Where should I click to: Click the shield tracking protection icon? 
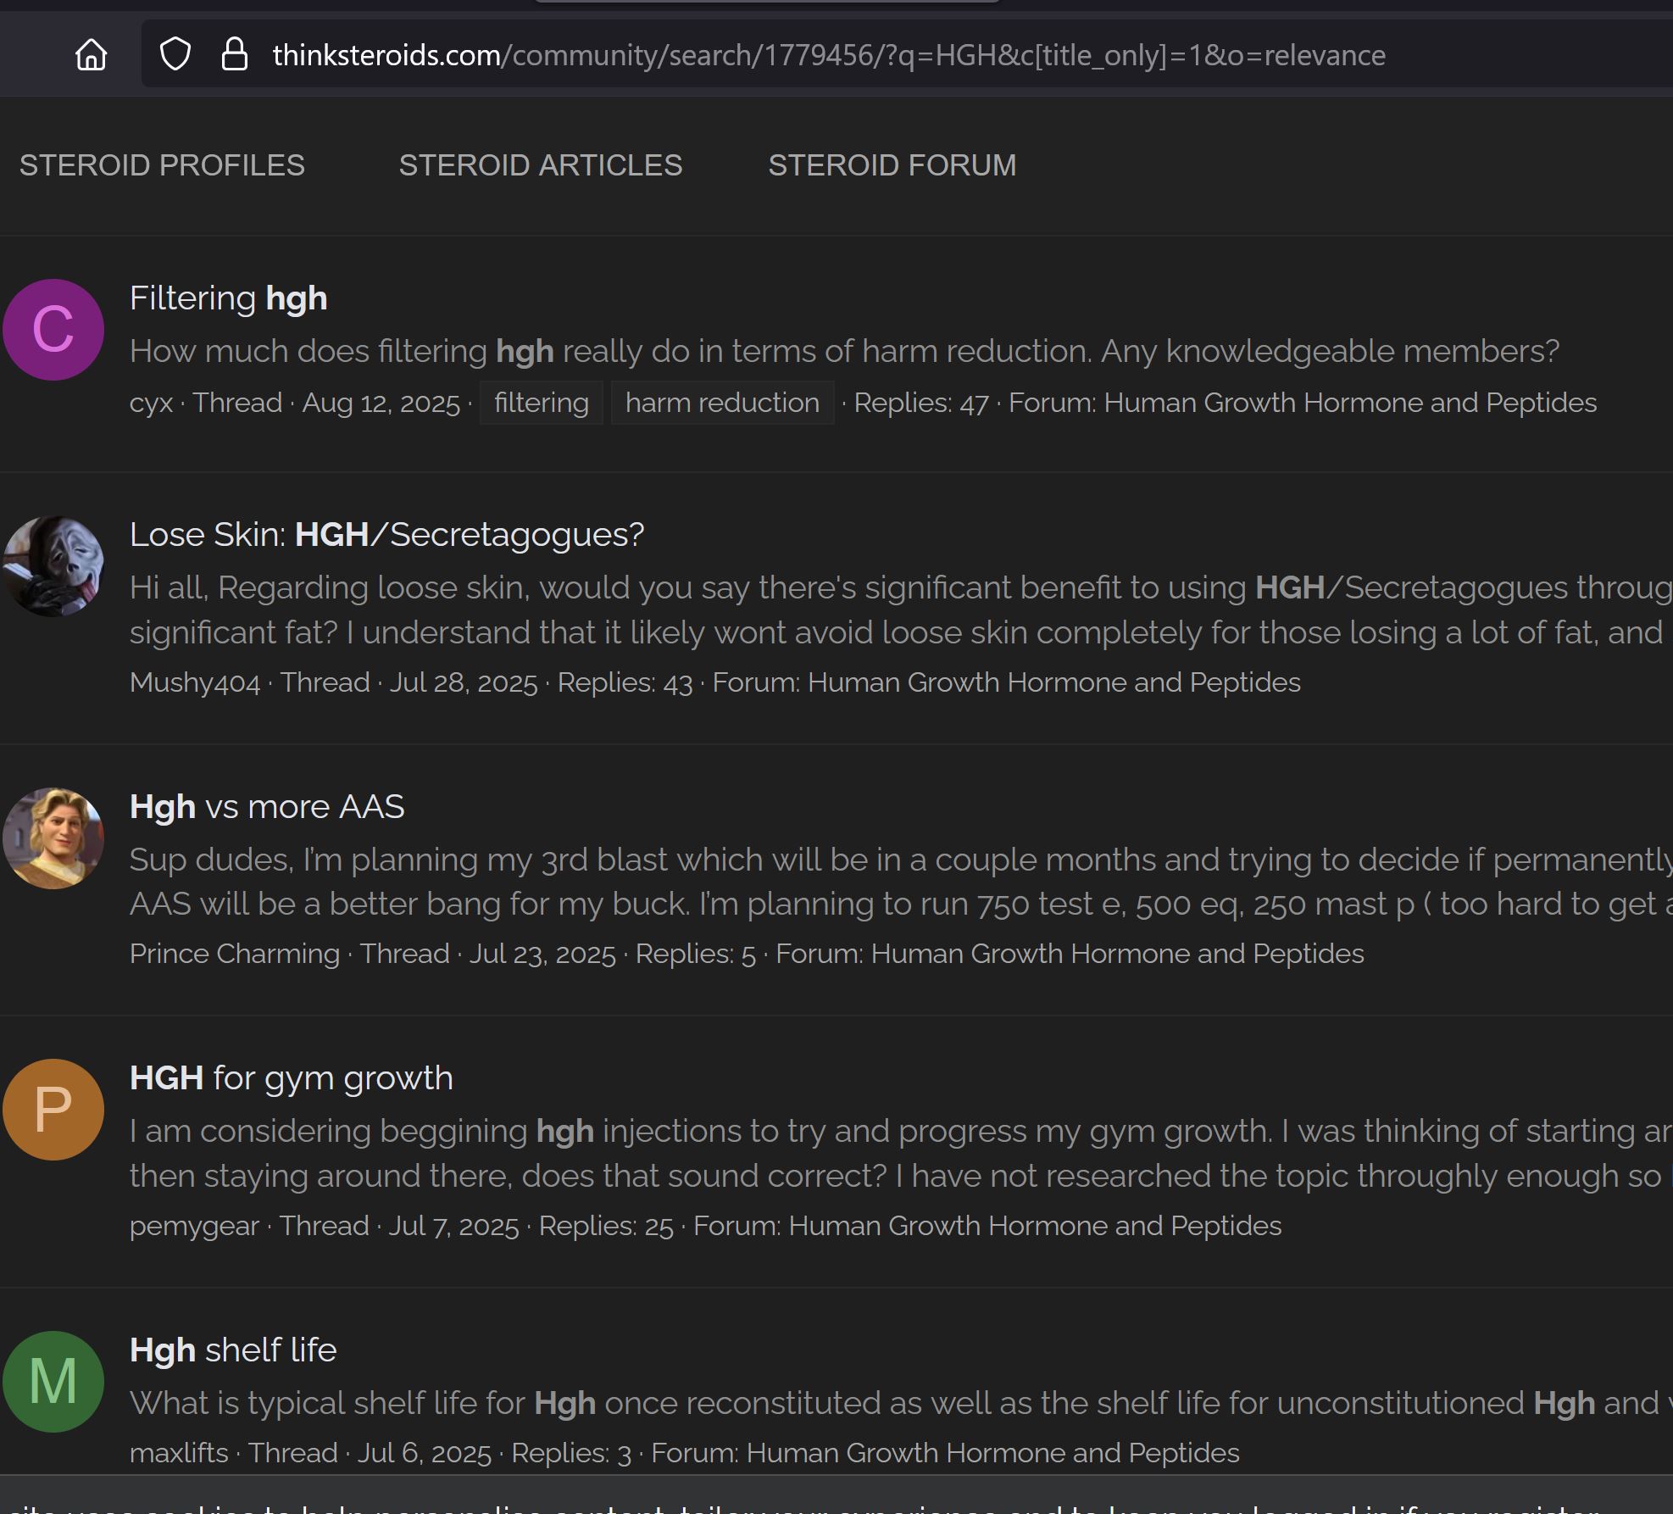point(175,55)
